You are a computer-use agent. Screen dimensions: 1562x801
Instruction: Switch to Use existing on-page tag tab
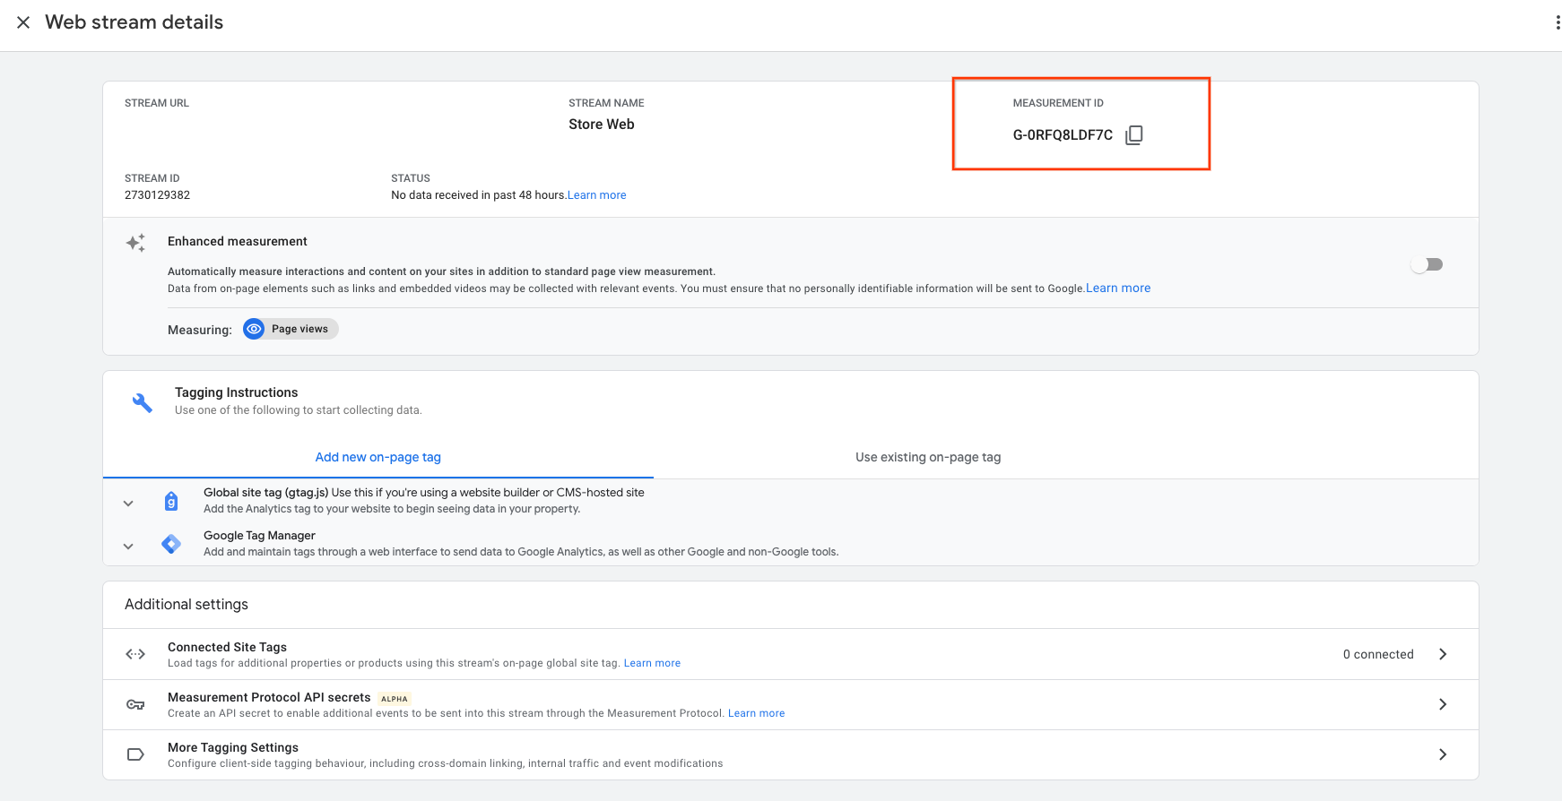(928, 457)
